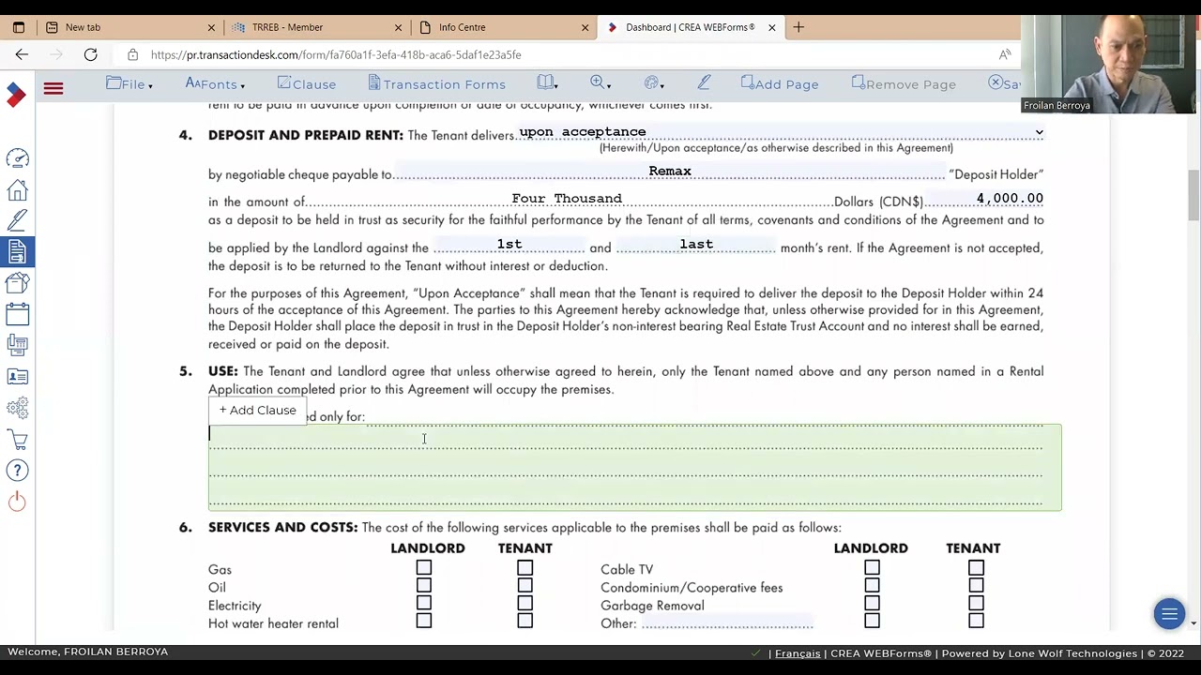
Task: Click the Save button in toolbar
Action: click(1004, 84)
